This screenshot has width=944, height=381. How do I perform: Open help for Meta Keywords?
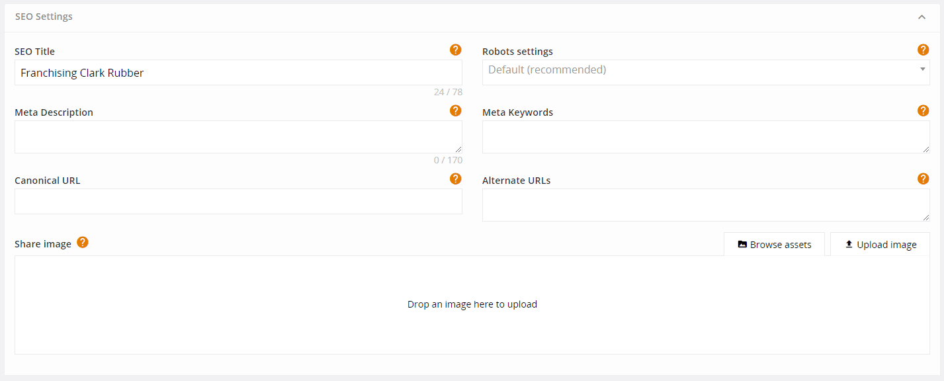click(x=923, y=110)
